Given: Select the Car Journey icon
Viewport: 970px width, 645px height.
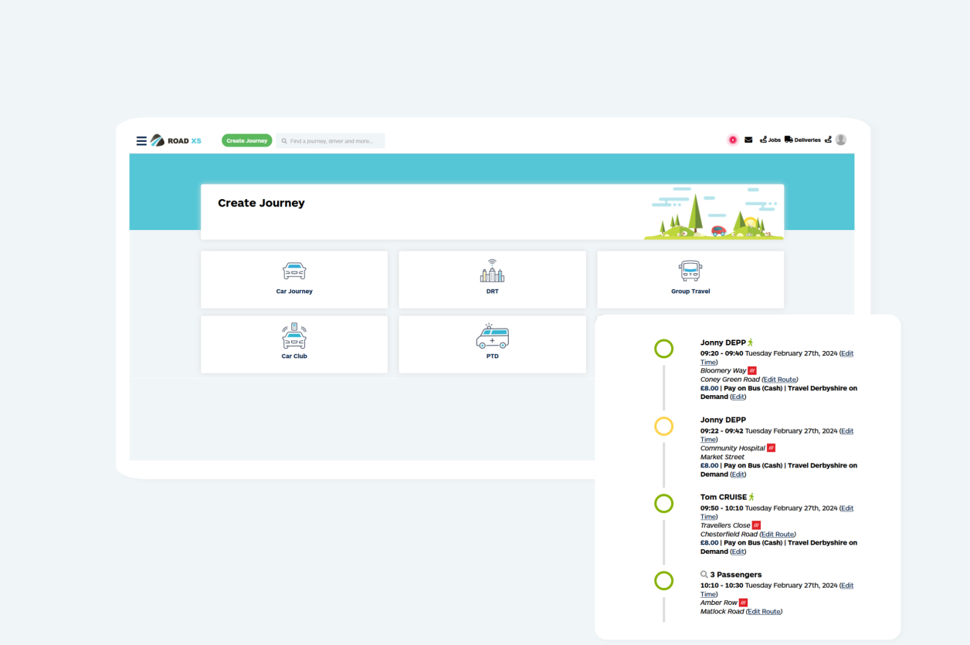Looking at the screenshot, I should [294, 272].
